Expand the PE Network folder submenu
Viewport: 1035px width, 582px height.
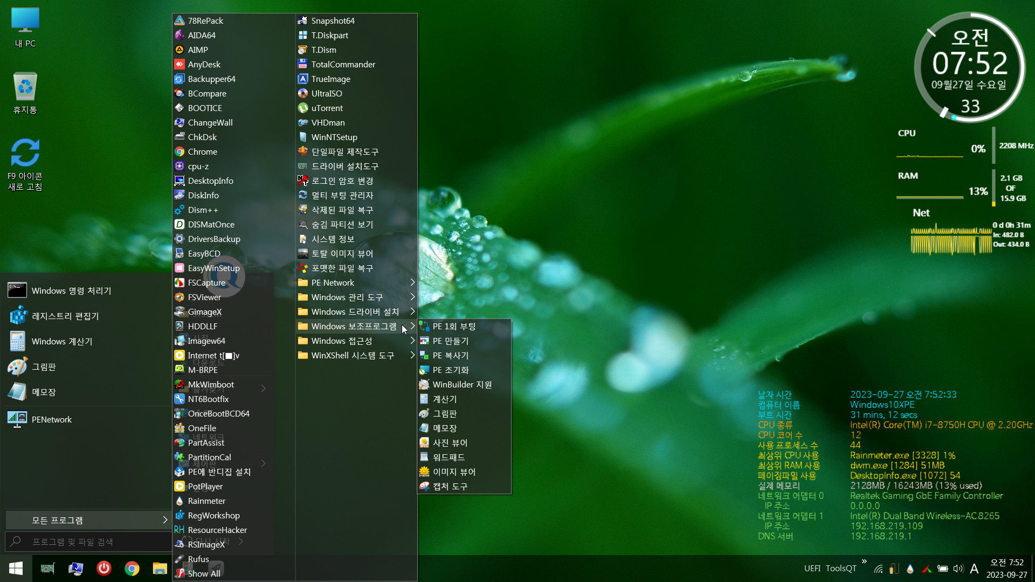click(356, 282)
